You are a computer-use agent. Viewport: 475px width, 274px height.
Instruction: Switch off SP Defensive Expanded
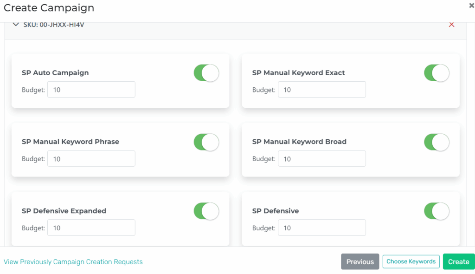(206, 211)
